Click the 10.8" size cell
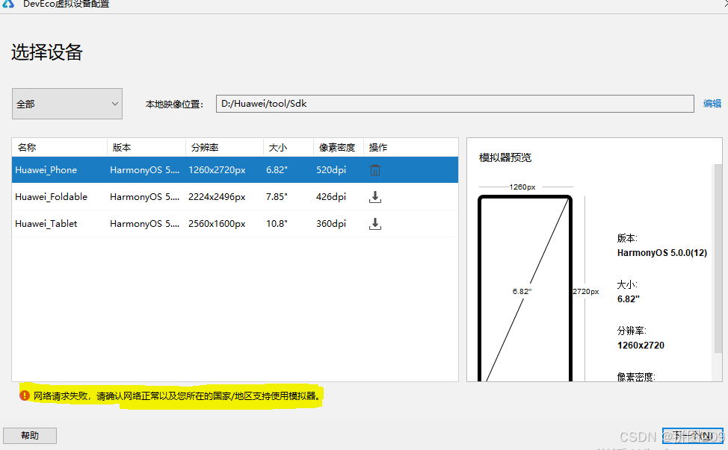 pos(277,224)
